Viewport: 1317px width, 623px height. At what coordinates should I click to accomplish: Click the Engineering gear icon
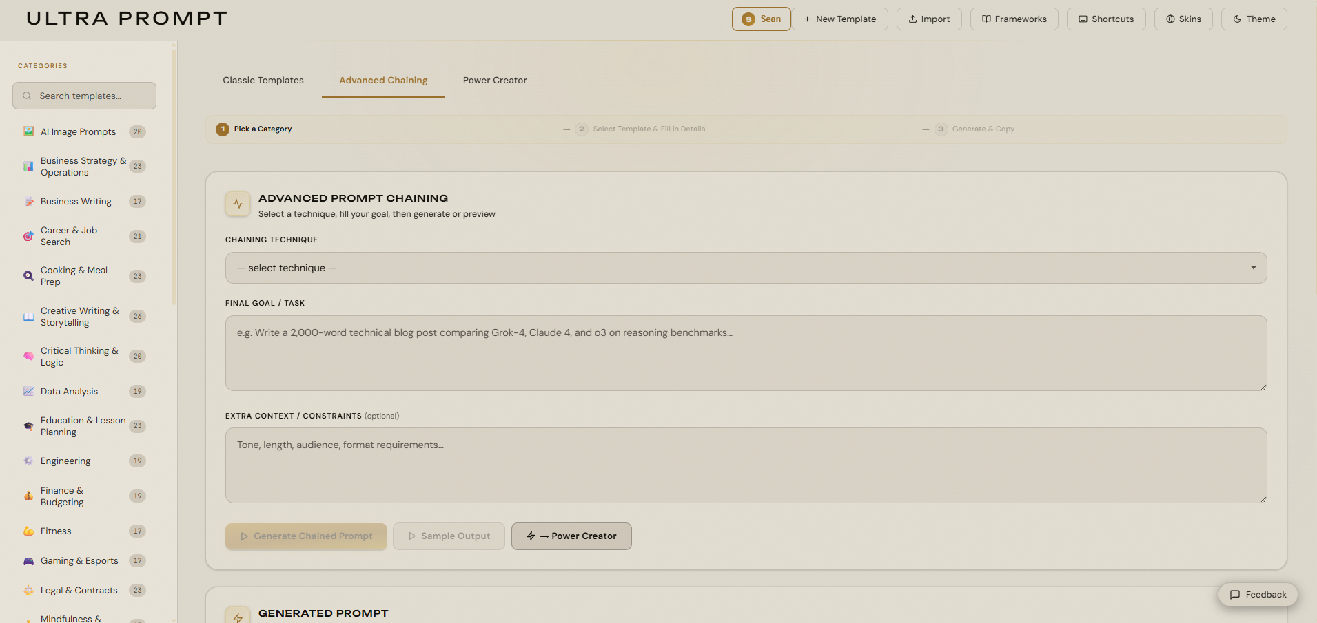tap(28, 461)
